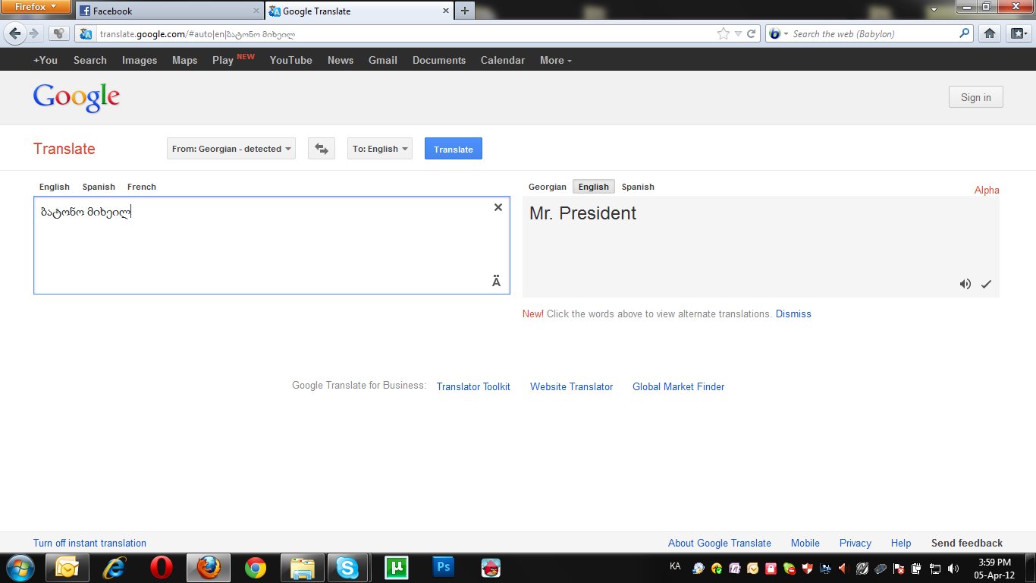Click the Google Translate site icon in address bar

[x=86, y=33]
